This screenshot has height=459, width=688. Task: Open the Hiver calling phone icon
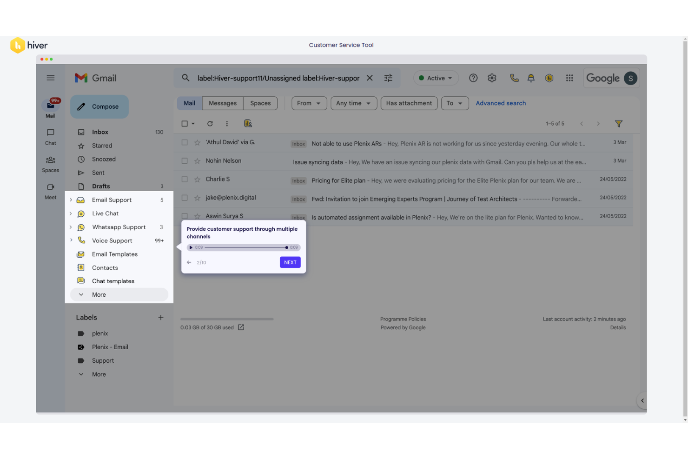(x=514, y=78)
